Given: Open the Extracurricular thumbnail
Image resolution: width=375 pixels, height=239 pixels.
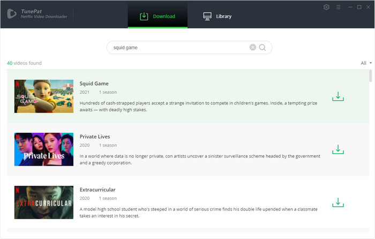Looking at the screenshot, I should [x=44, y=203].
